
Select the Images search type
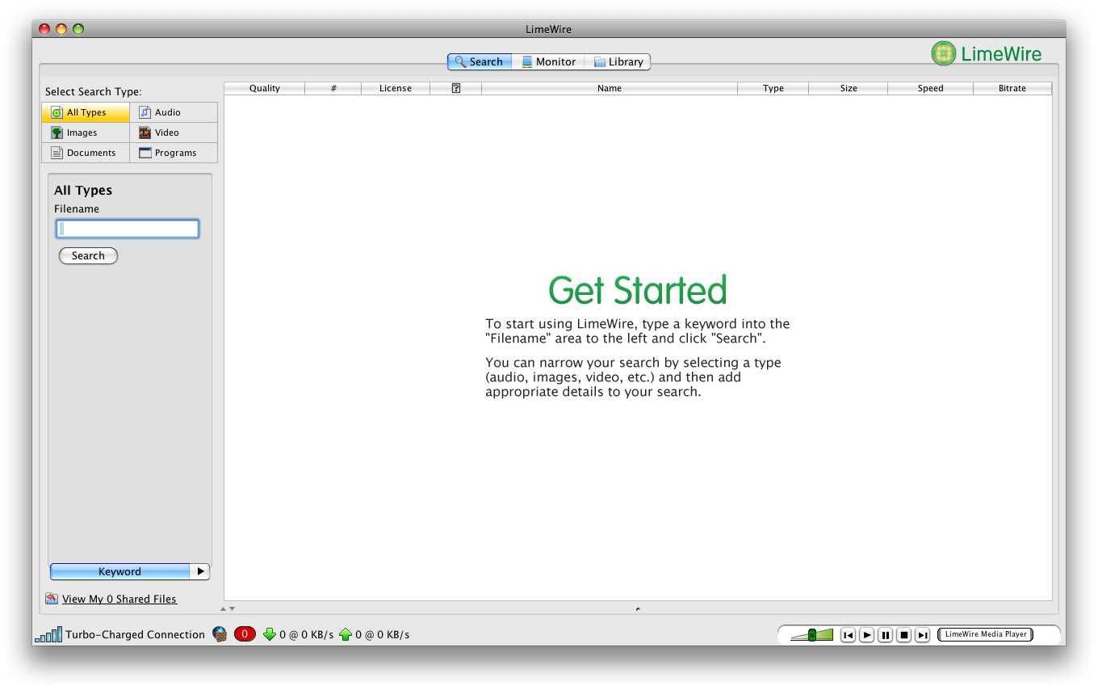click(86, 133)
